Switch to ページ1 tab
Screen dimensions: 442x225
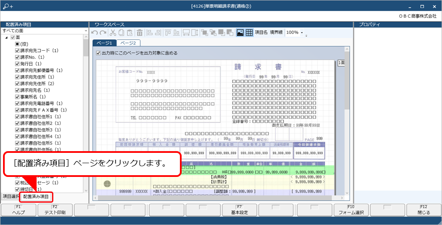point(104,43)
